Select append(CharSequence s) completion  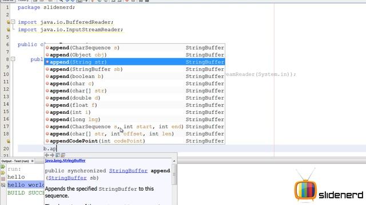[135, 48]
